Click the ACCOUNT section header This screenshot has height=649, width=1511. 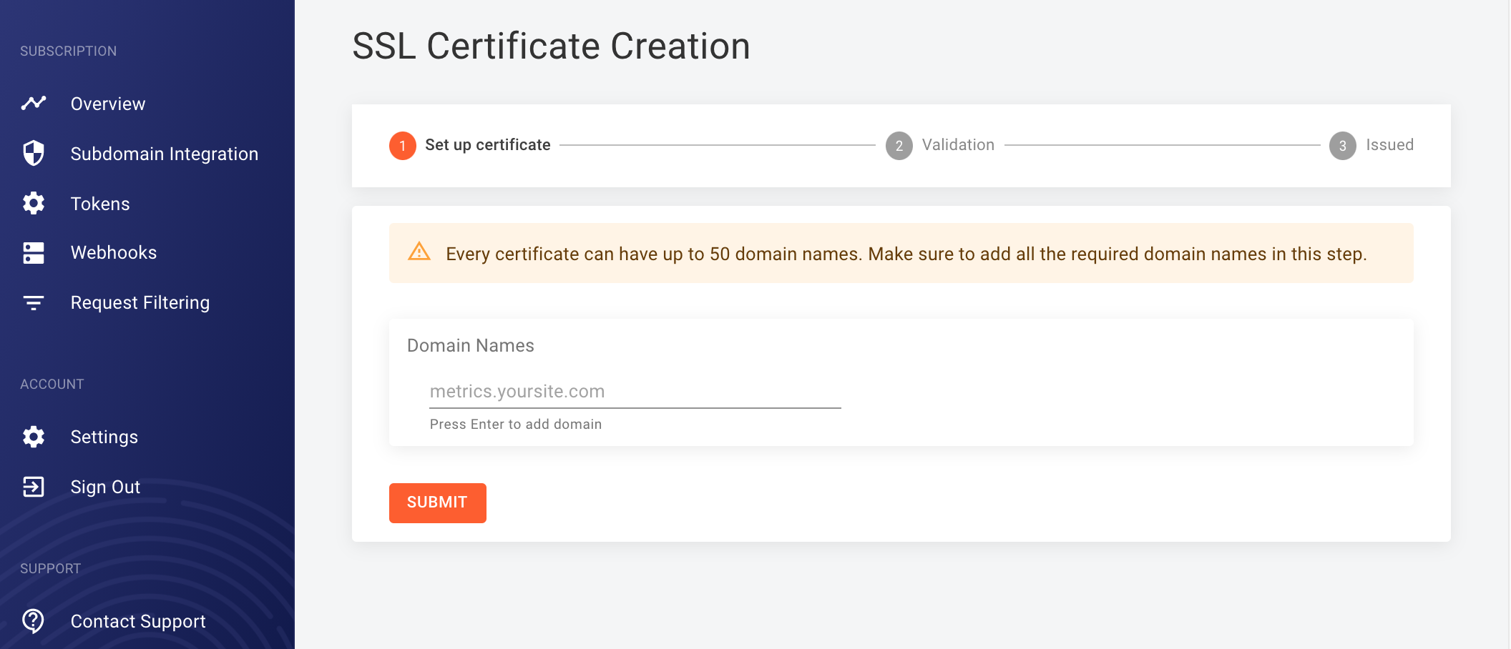(52, 385)
